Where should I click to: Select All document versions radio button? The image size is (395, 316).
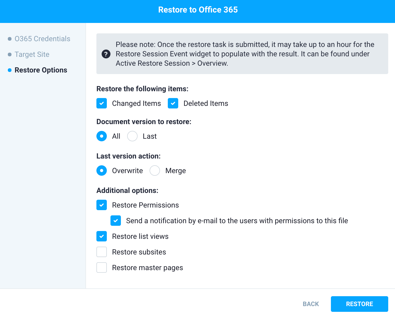tap(102, 136)
